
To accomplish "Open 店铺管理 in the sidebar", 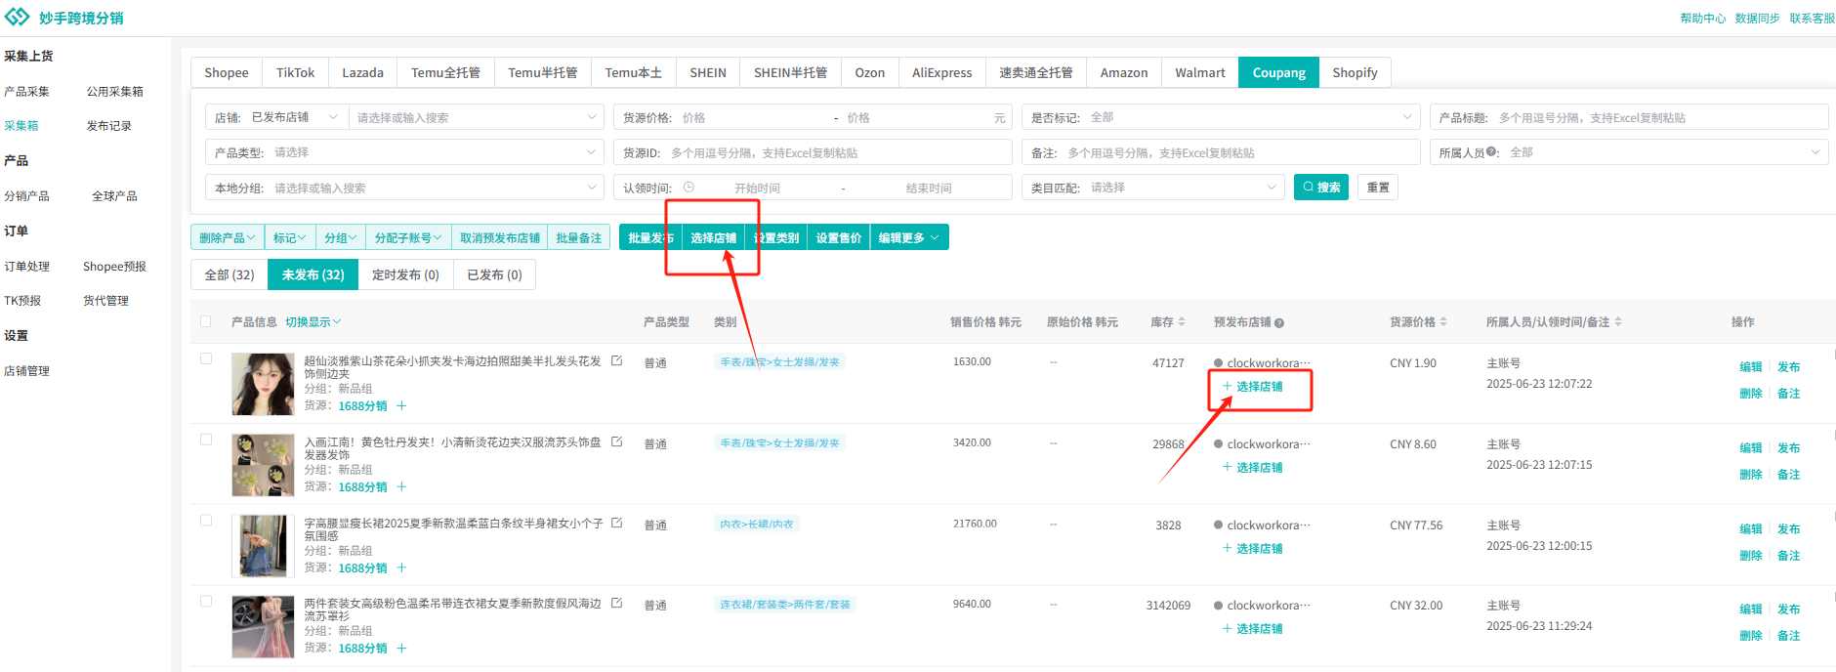I will click(x=26, y=371).
